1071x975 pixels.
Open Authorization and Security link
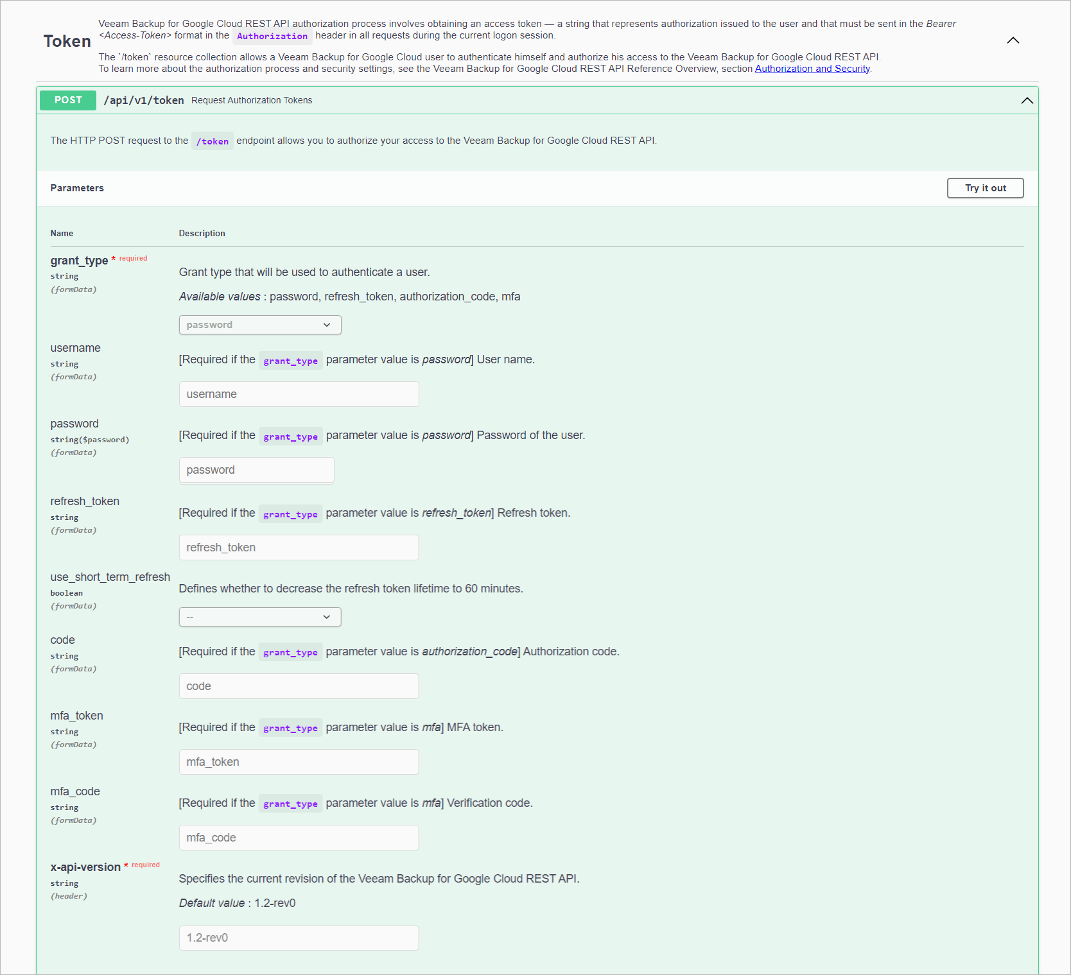[812, 69]
